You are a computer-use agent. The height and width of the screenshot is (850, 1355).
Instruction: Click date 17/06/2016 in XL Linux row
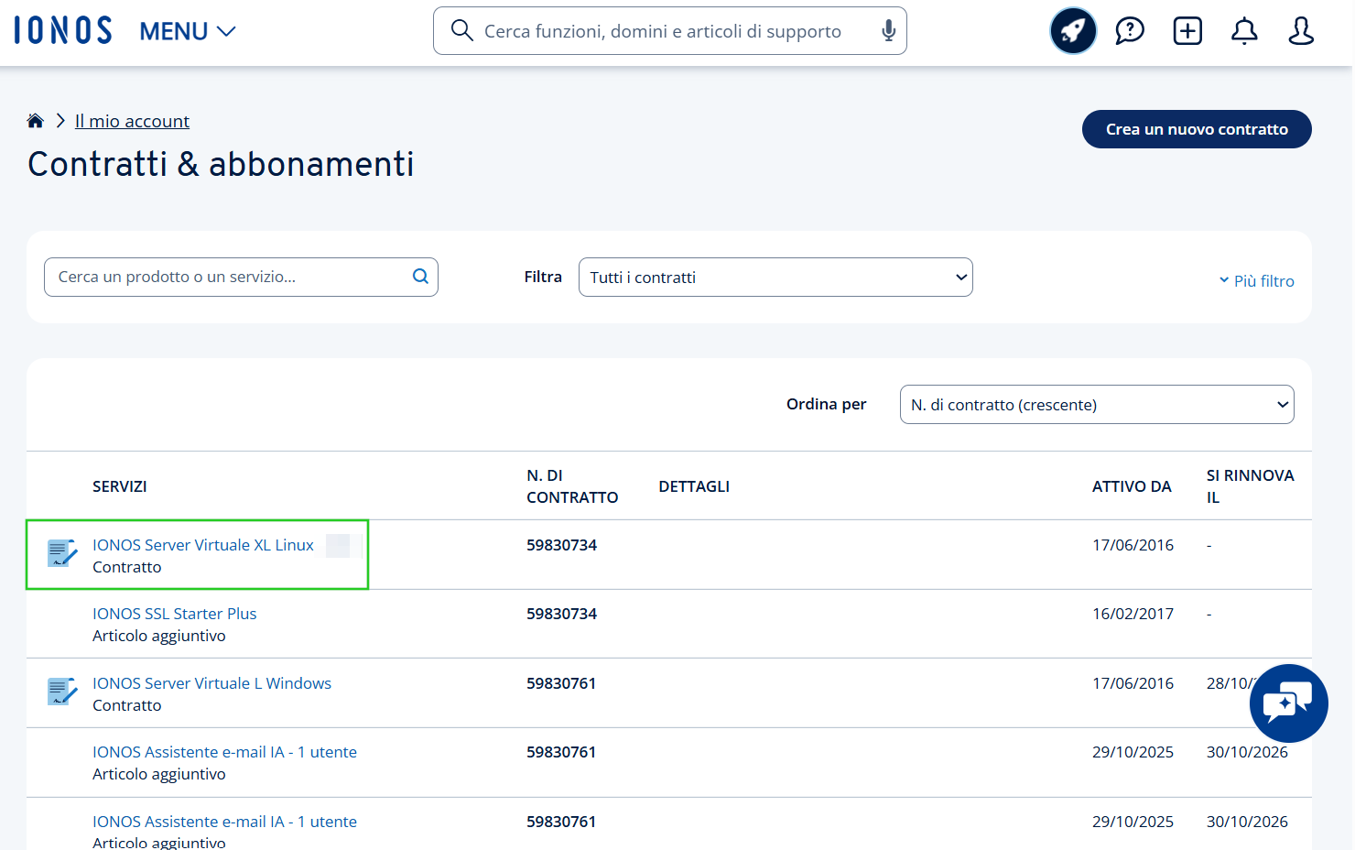tap(1133, 545)
